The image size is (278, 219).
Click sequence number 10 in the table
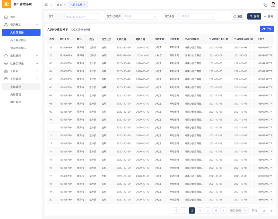[x=50, y=120]
